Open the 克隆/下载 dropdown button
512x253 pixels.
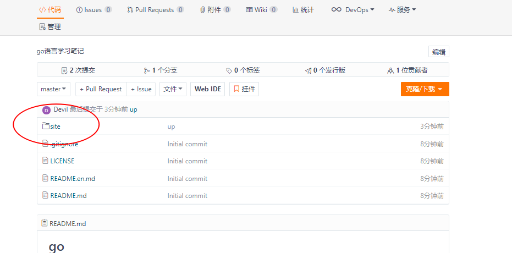pyautogui.click(x=425, y=89)
